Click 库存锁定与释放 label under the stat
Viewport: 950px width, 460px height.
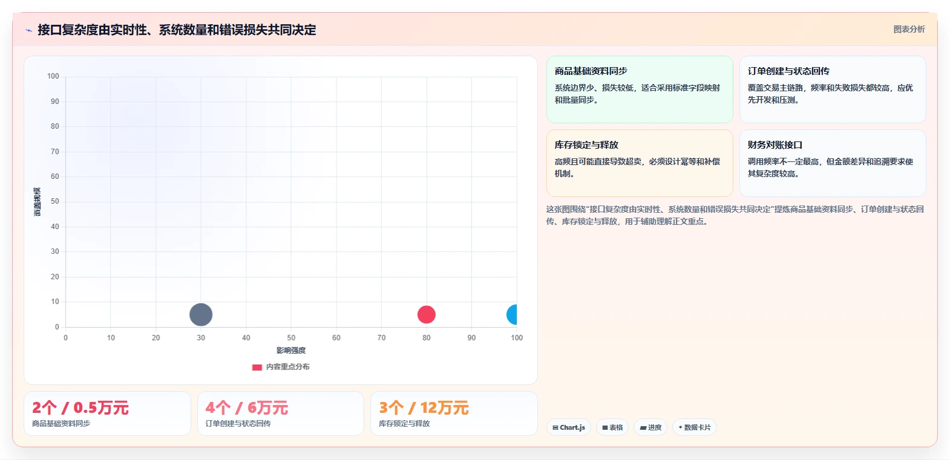point(404,424)
